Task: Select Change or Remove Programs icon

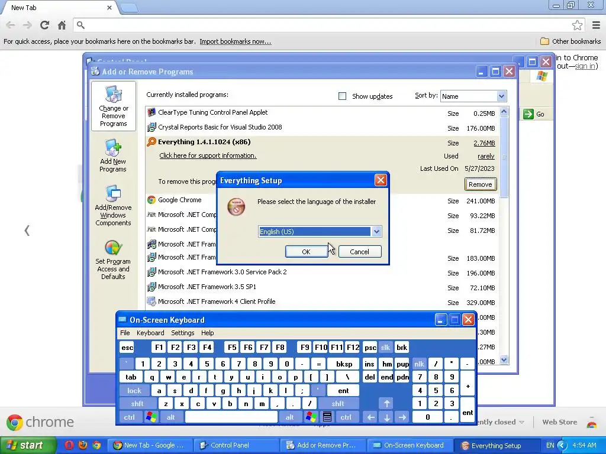Action: (113, 106)
